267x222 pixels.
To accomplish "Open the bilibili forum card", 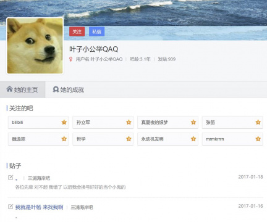I will tap(38, 122).
